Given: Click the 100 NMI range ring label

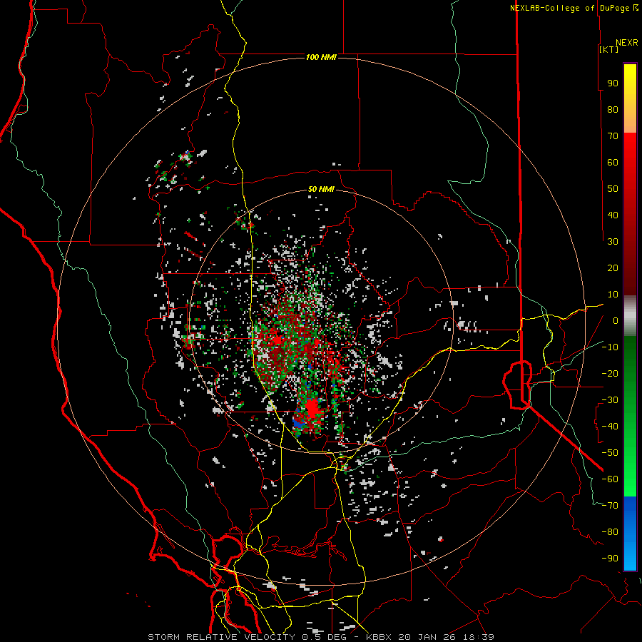Looking at the screenshot, I should click(321, 57).
